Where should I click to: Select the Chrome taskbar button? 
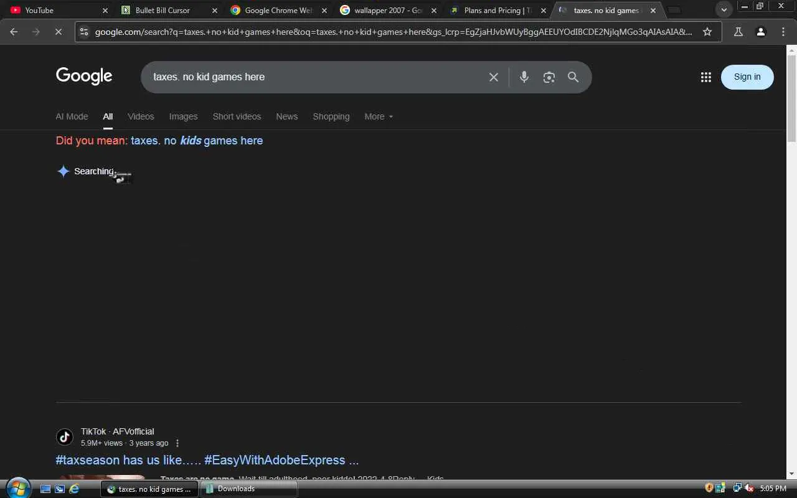pos(149,489)
